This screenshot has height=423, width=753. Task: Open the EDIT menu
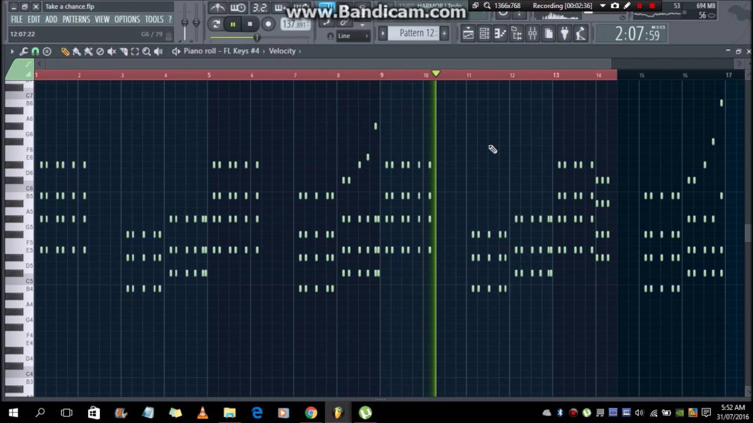pyautogui.click(x=34, y=19)
